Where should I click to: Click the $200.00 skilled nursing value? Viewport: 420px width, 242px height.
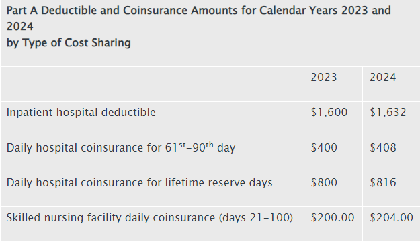pos(333,217)
